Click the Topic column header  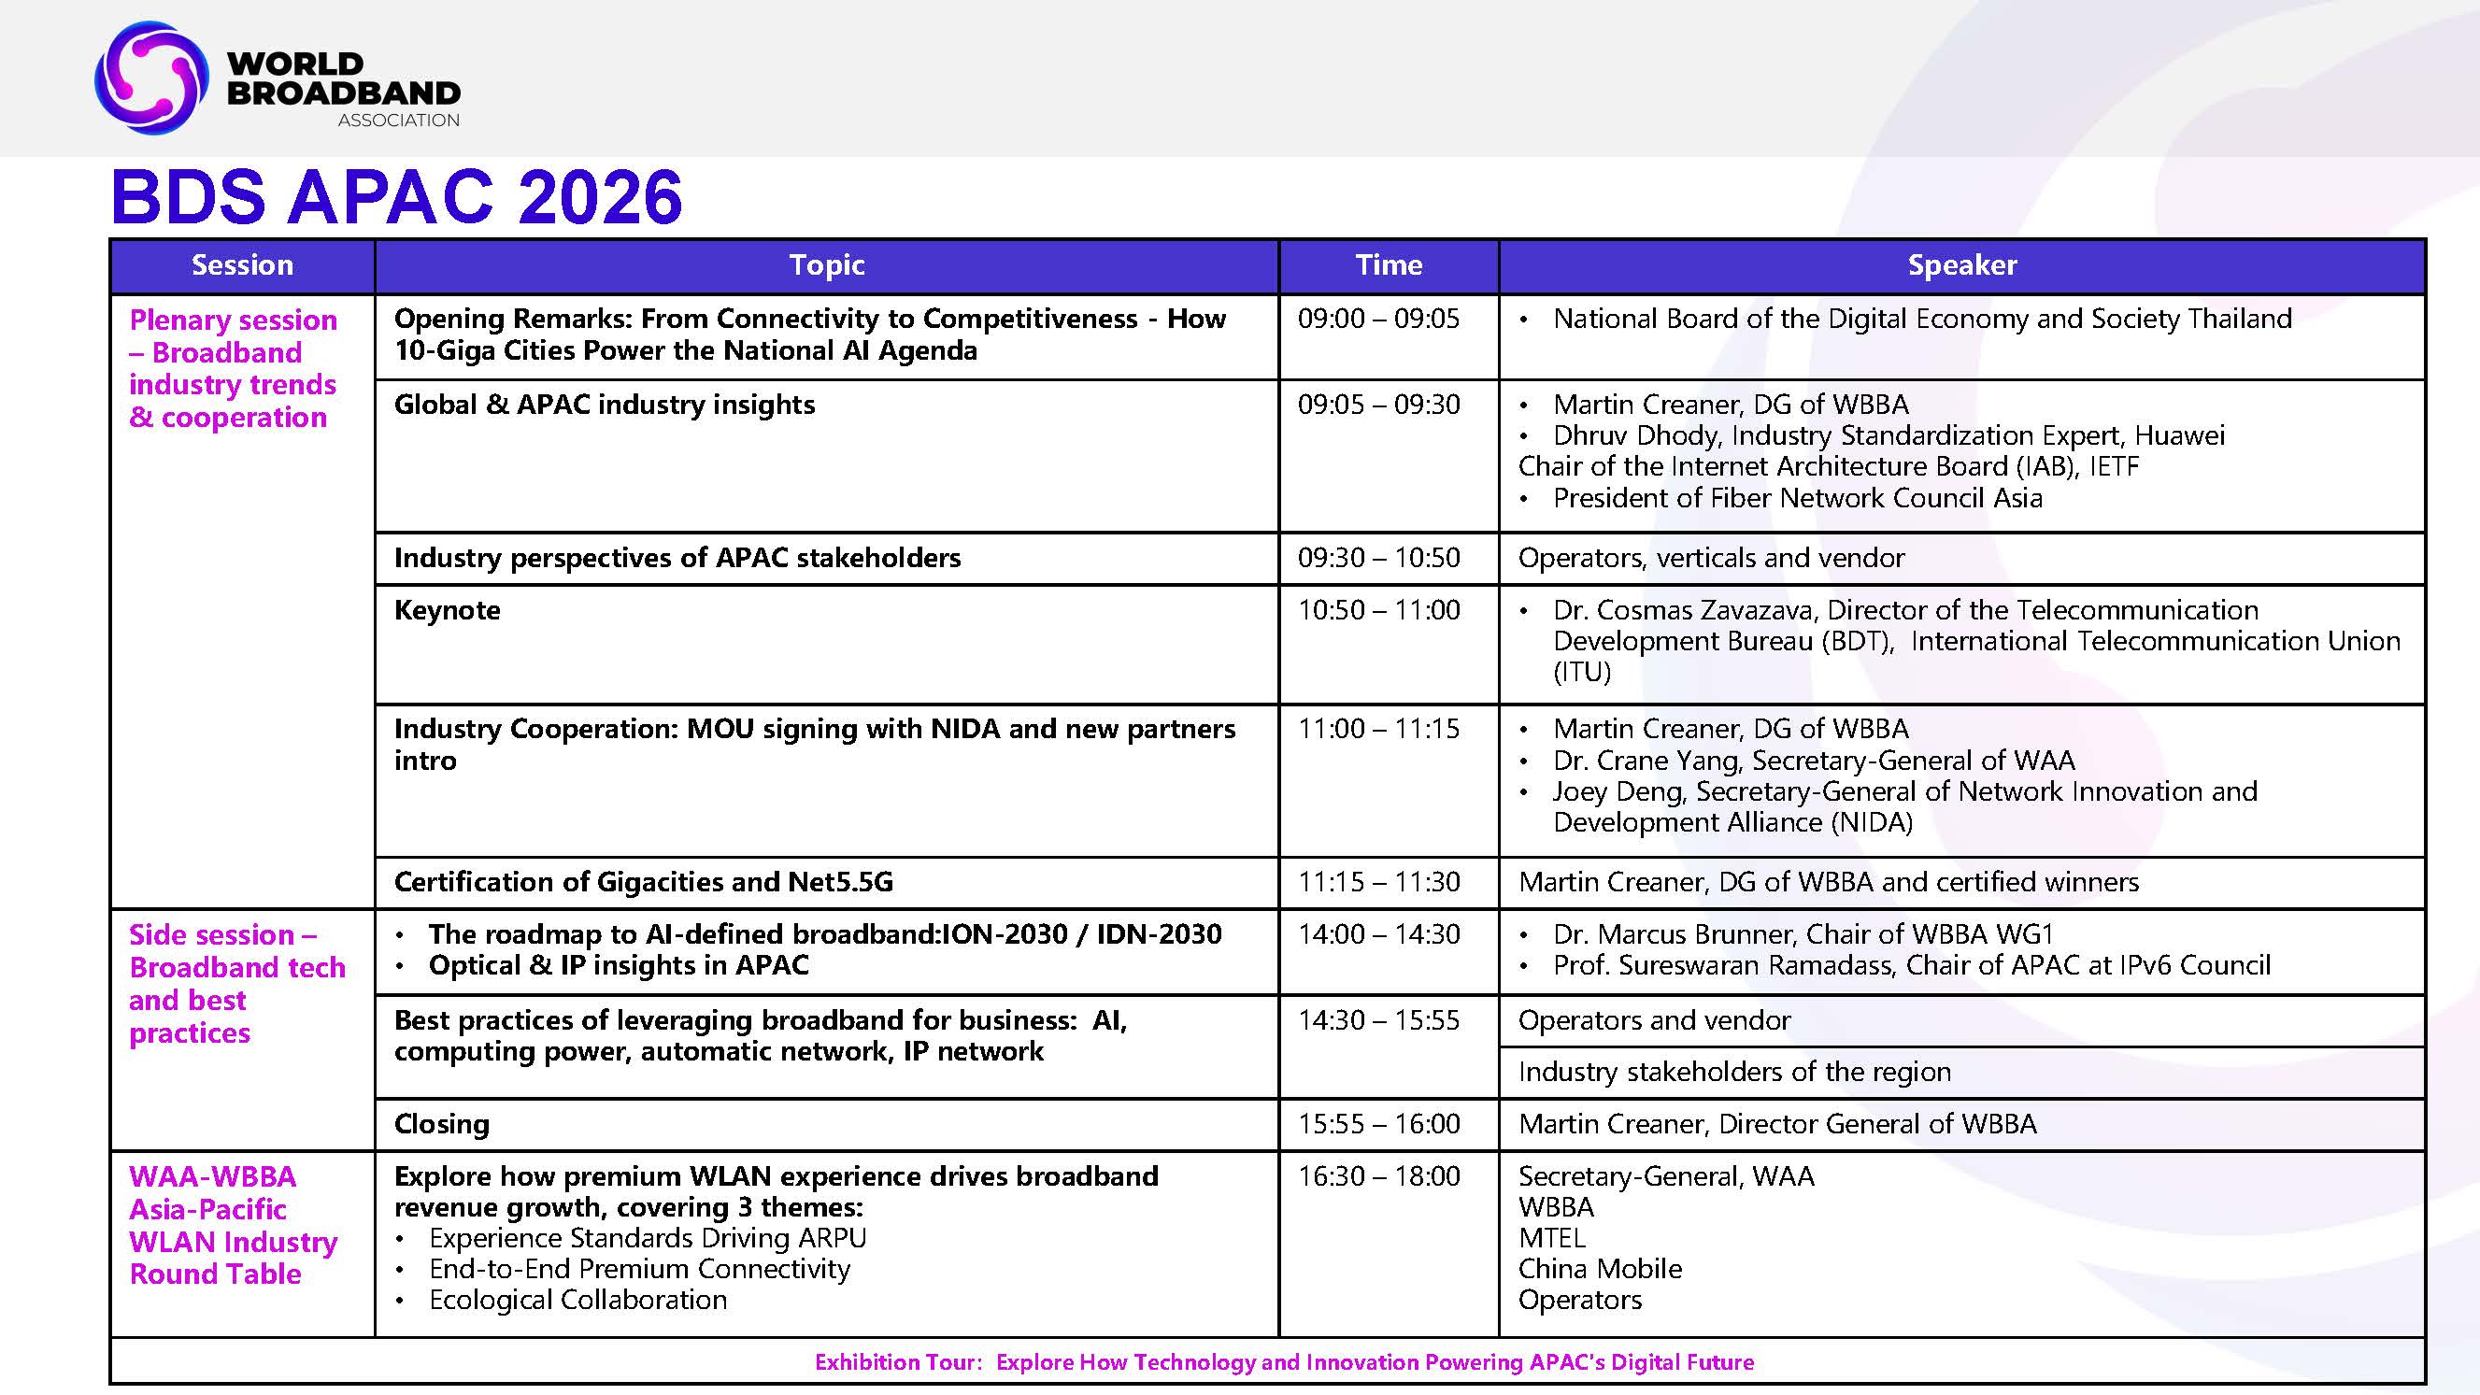[827, 264]
